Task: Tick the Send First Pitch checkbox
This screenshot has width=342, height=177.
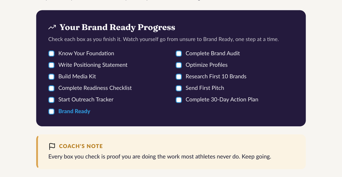Action: (x=179, y=88)
